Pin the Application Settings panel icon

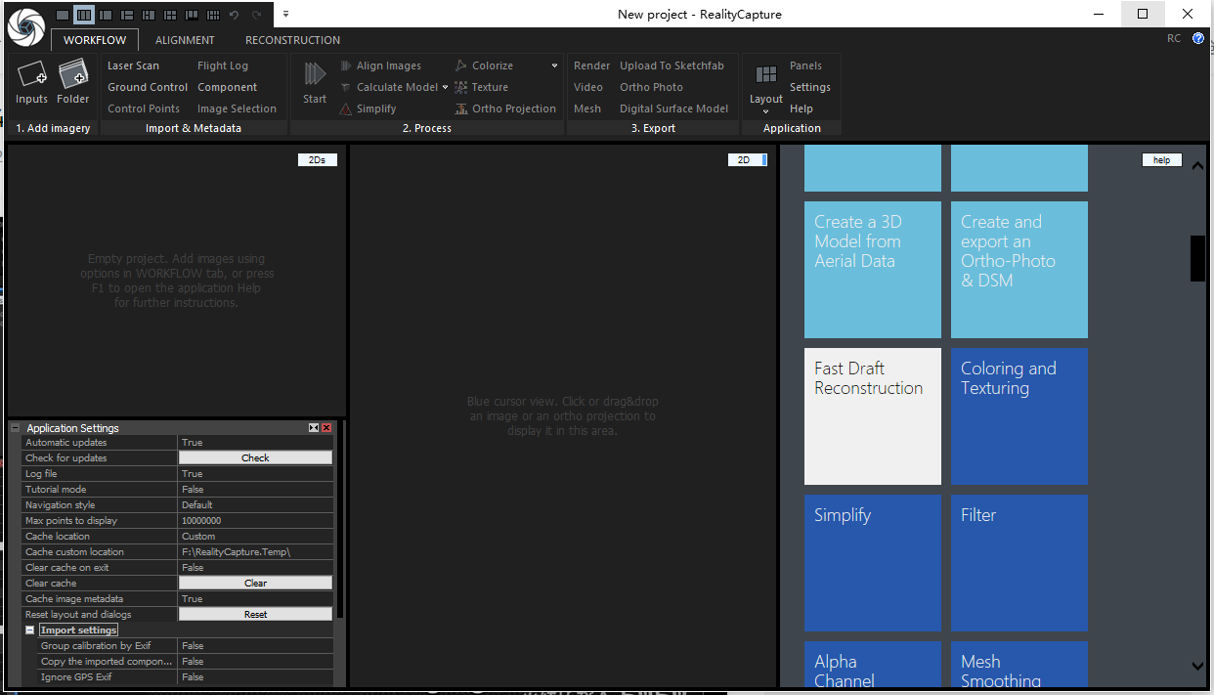[x=314, y=428]
